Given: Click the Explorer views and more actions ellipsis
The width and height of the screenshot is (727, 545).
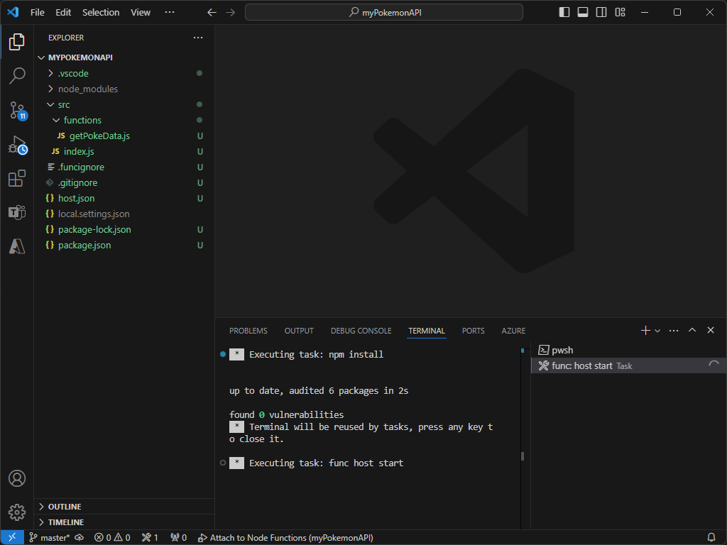Looking at the screenshot, I should pos(198,38).
